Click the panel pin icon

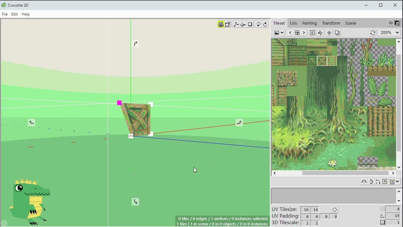pyautogui.click(x=390, y=23)
